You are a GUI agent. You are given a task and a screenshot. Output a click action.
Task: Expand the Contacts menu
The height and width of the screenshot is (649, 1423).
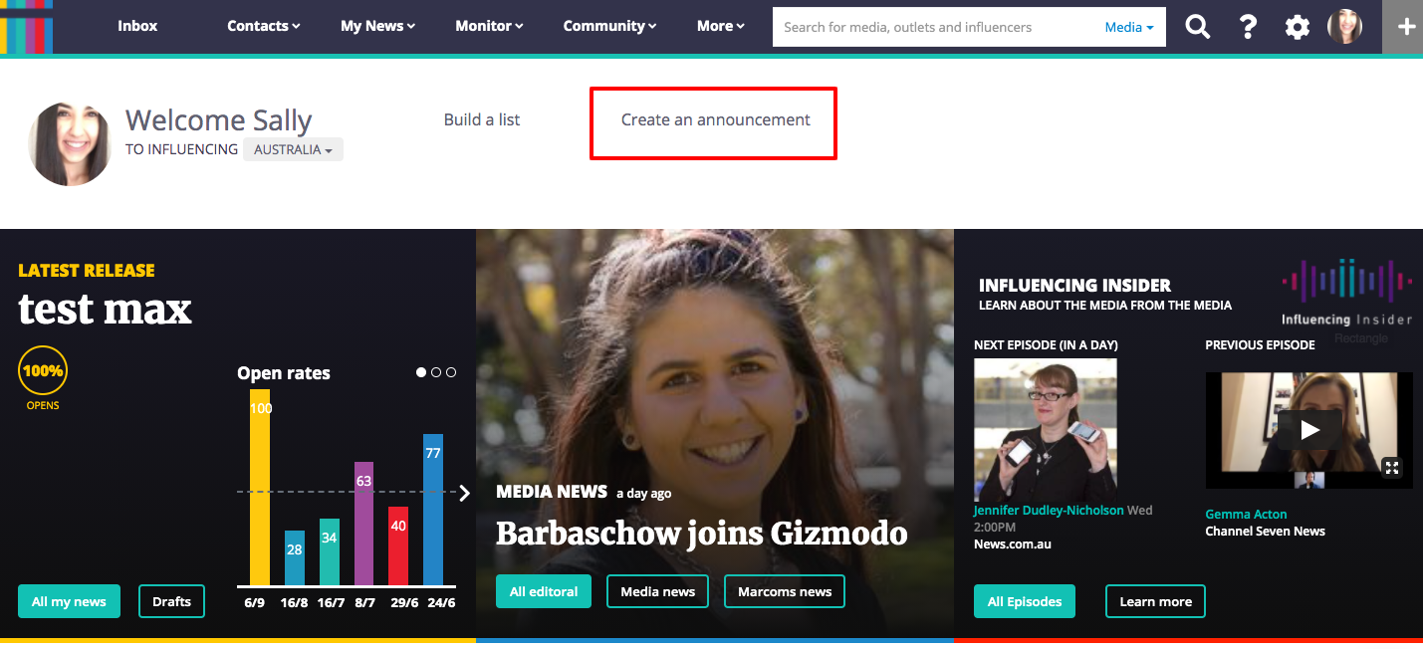263,26
